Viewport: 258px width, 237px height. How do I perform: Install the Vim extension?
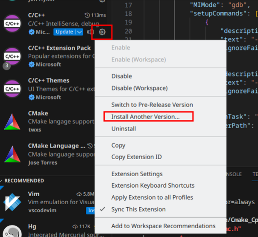[91, 211]
